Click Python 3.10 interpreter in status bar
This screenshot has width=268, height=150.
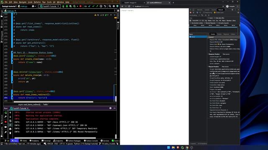[86, 144]
